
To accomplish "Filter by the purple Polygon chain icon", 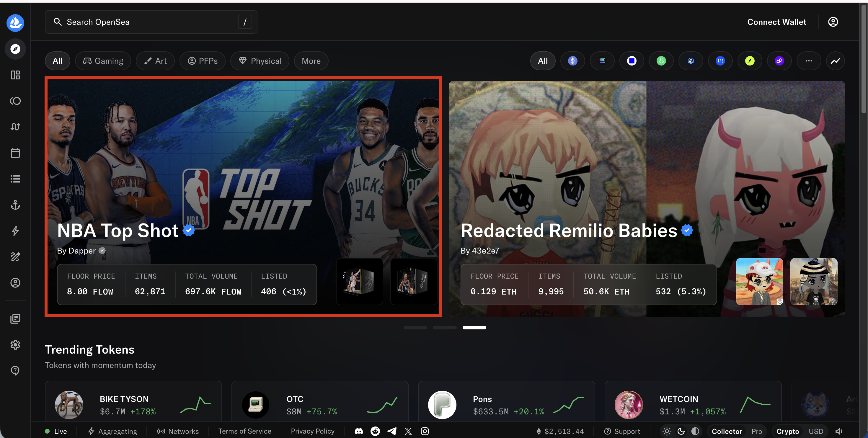I will coord(779,61).
